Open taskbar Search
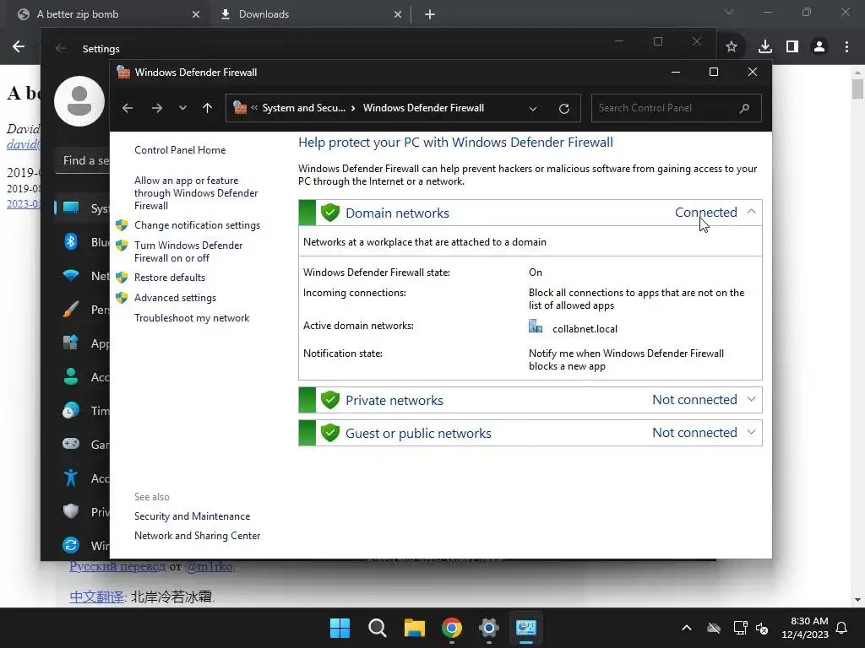This screenshot has height=648, width=865. pyautogui.click(x=378, y=628)
